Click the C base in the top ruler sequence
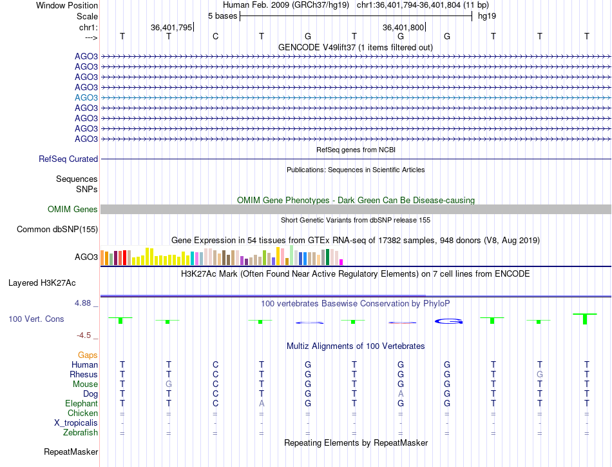Image resolution: width=612 pixels, height=467 pixels. 215,36
